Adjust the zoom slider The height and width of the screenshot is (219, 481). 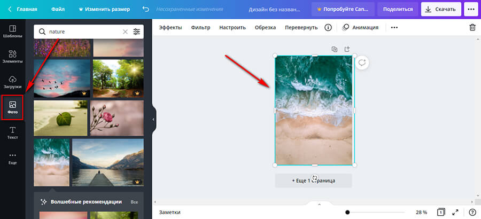(x=376, y=212)
